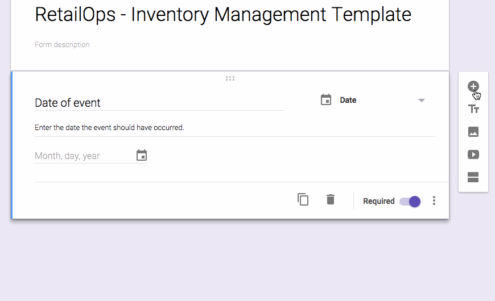Viewport: 495px width, 301px height.
Task: Edit the Date of event question title
Action: [x=159, y=103]
